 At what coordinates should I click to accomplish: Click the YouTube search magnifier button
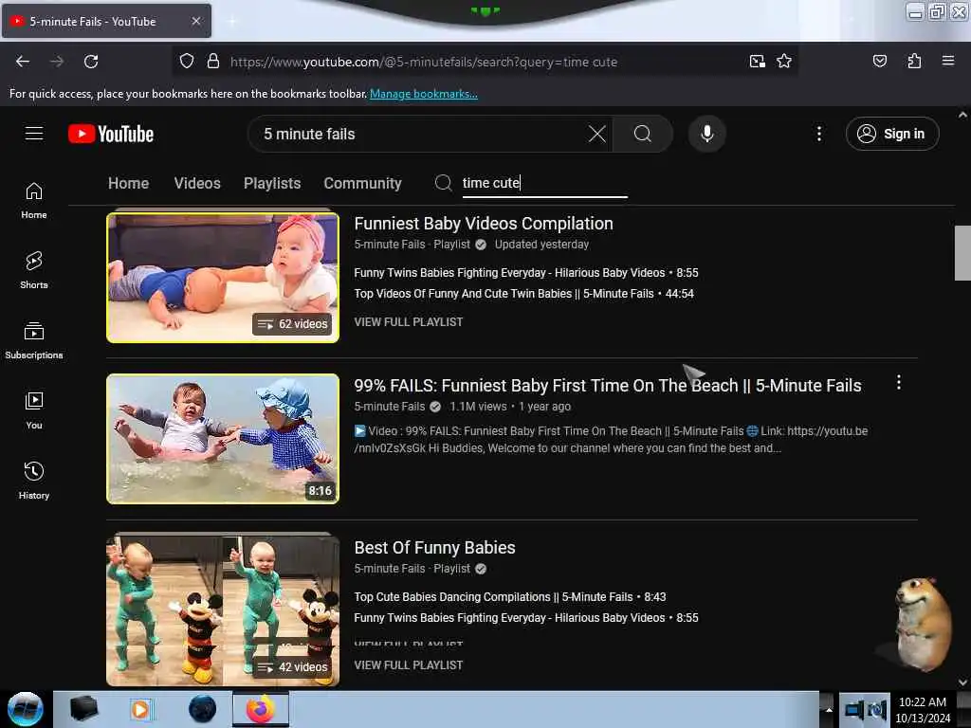(643, 134)
